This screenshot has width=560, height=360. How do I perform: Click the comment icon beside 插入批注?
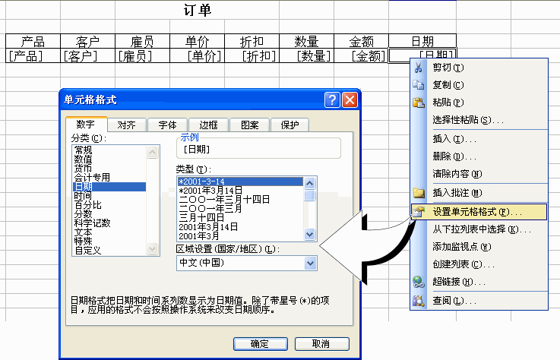click(x=418, y=193)
